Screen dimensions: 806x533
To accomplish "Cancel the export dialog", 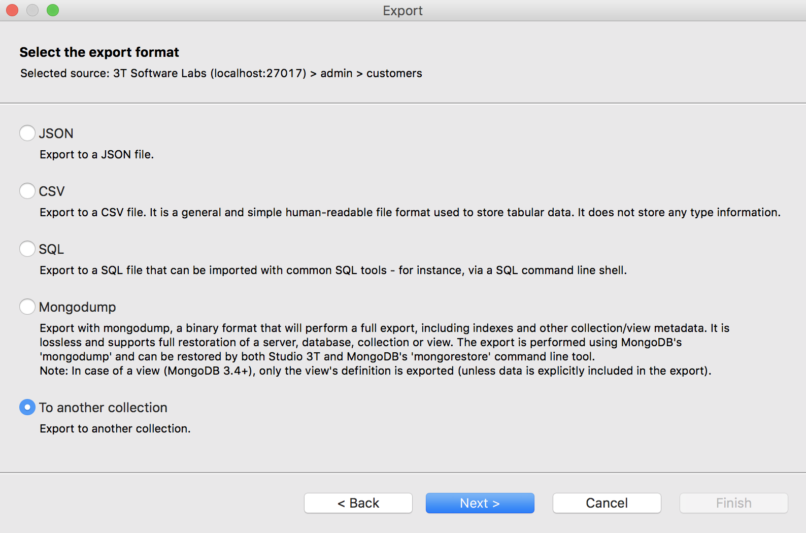I will pyautogui.click(x=607, y=503).
